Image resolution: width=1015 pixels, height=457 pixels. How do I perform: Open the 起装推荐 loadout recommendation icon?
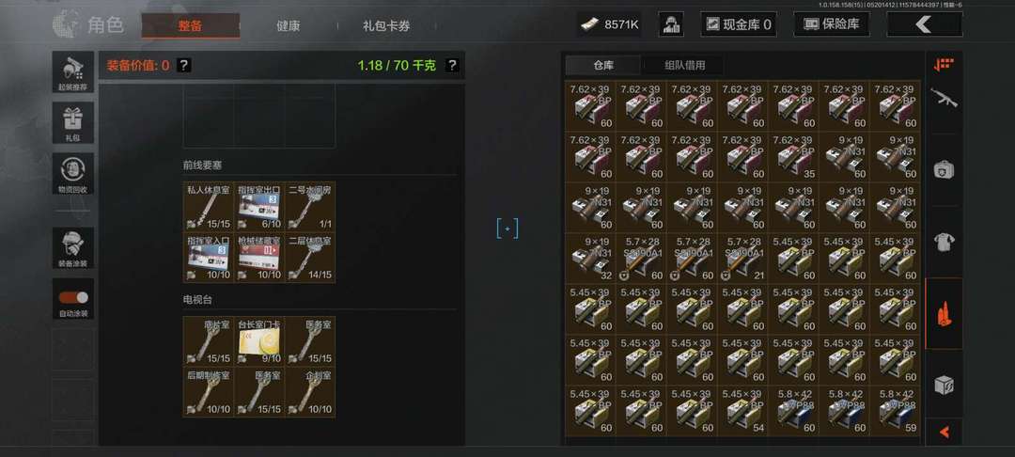tap(73, 71)
